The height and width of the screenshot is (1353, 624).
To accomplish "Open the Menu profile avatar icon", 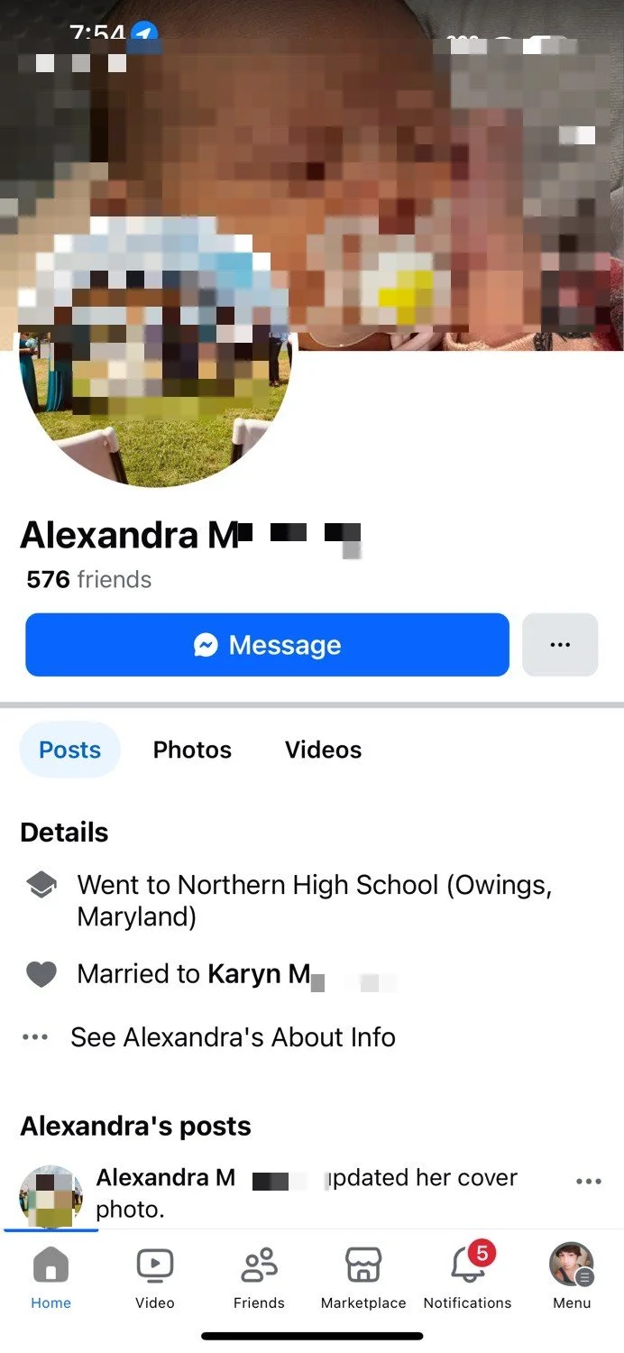I will click(x=572, y=1265).
